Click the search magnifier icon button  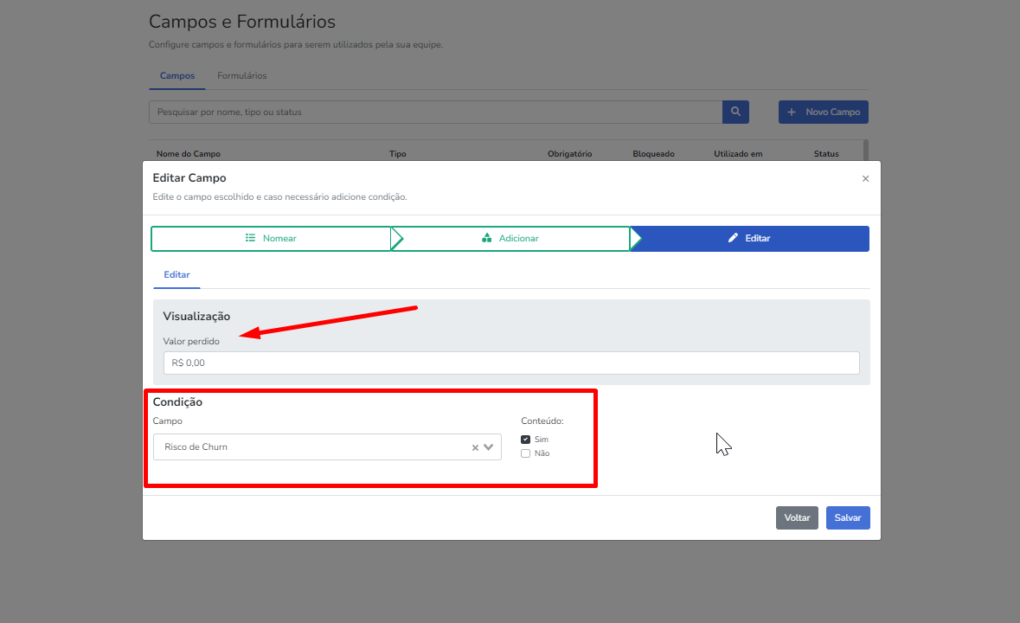click(x=735, y=112)
